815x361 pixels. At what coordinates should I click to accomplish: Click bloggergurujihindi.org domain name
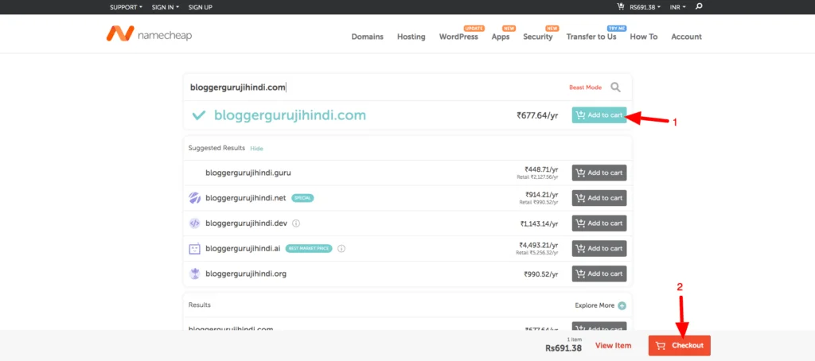[x=246, y=274]
